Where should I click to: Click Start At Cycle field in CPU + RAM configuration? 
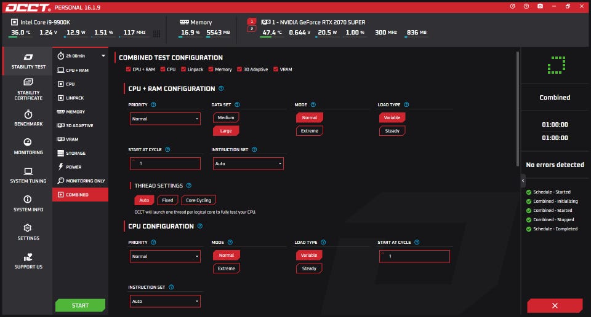click(165, 163)
